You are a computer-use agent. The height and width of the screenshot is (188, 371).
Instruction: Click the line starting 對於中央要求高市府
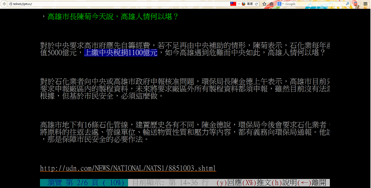185,45
